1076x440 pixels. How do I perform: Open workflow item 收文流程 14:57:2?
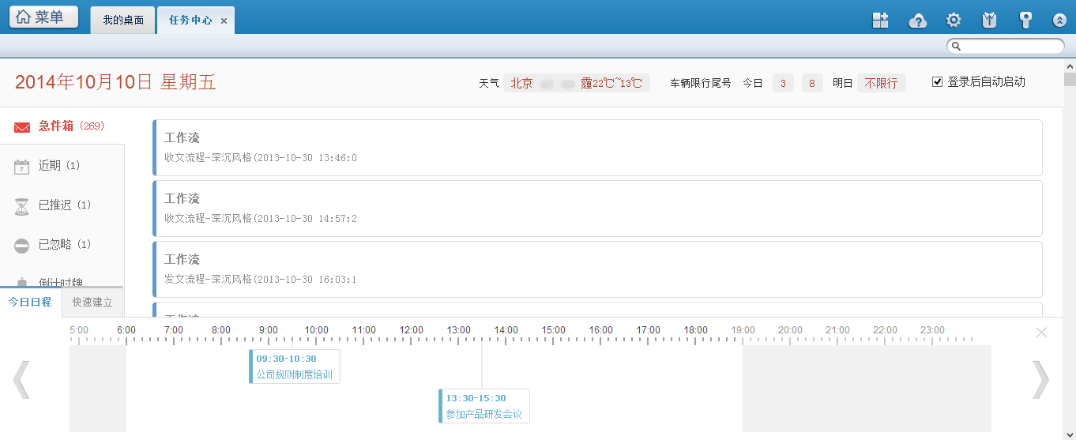click(x=597, y=209)
